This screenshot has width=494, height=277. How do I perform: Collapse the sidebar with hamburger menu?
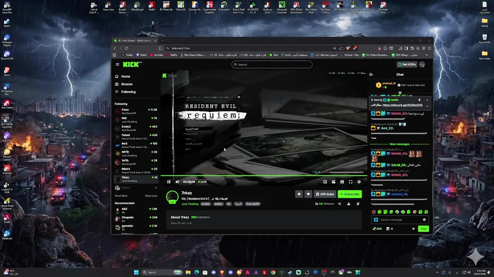(x=117, y=65)
